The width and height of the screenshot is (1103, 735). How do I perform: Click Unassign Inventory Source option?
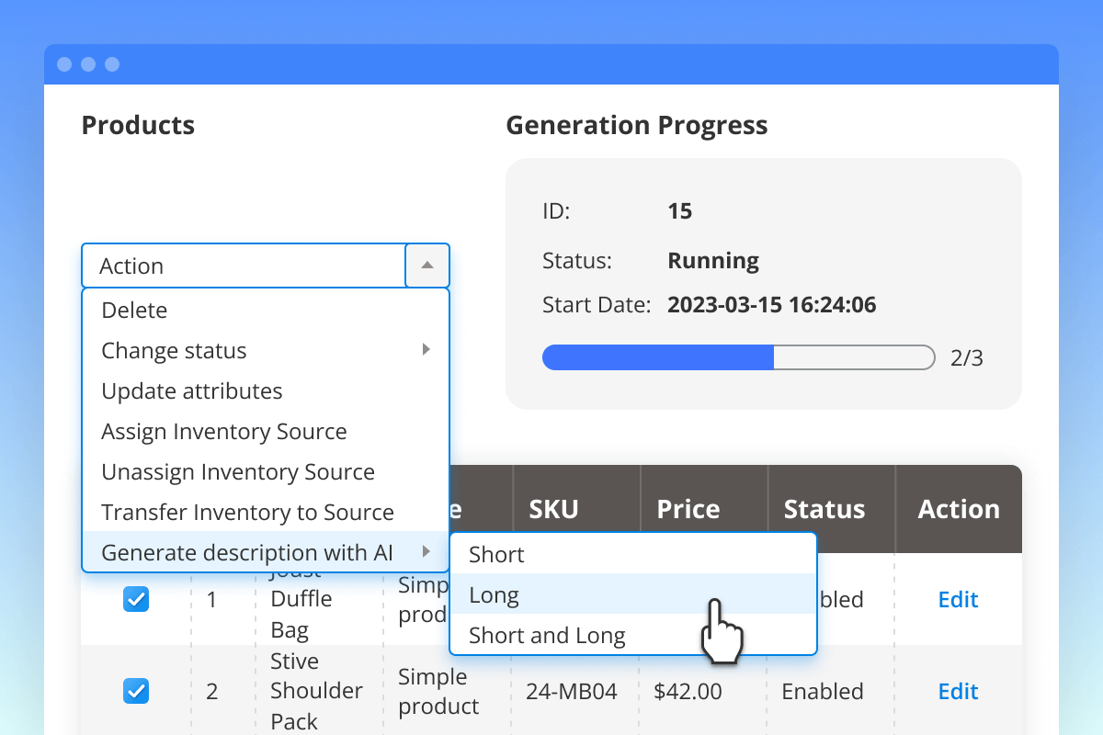(x=238, y=472)
